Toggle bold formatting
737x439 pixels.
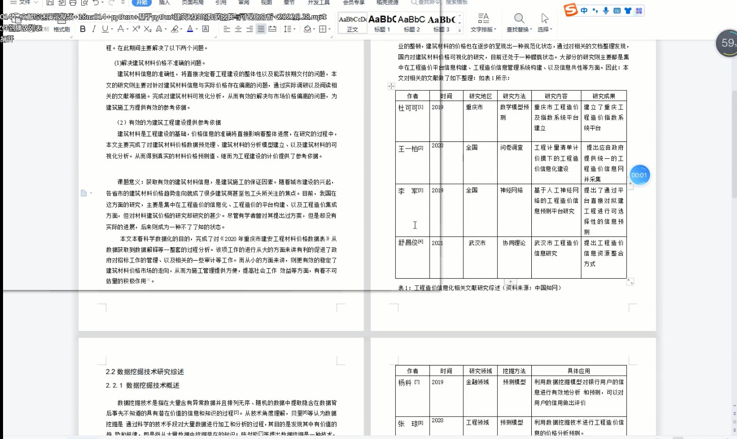83,29
